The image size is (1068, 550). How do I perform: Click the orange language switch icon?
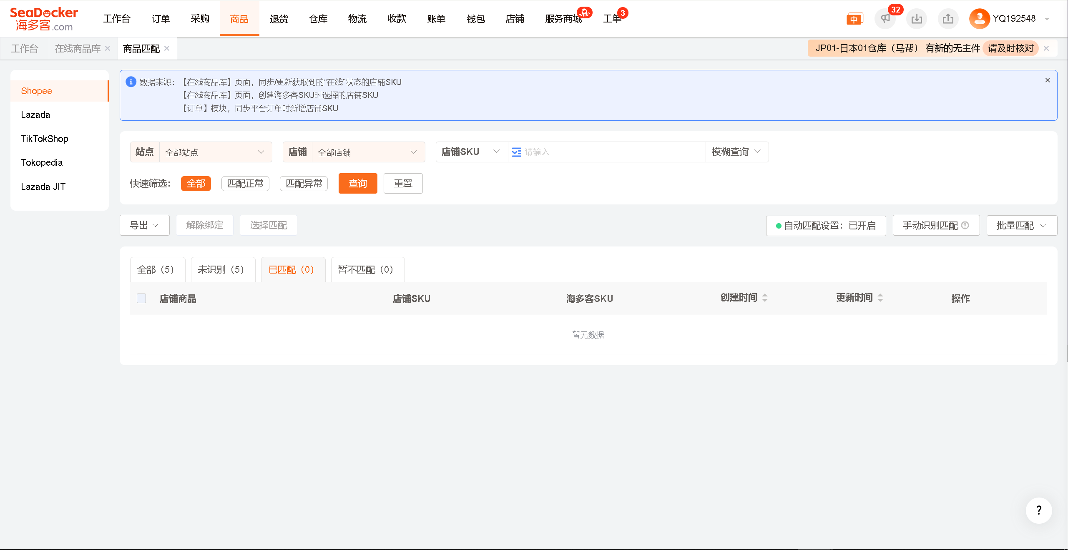(854, 19)
